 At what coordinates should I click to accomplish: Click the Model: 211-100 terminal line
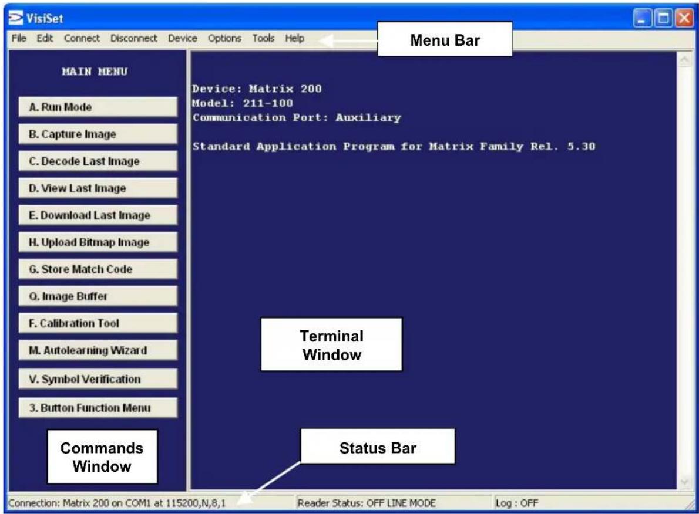[243, 103]
